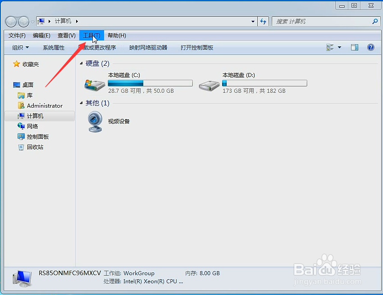The width and height of the screenshot is (383, 295).
Task: Click the RS85ONMFC96MXCV computer name
Action: click(x=70, y=273)
